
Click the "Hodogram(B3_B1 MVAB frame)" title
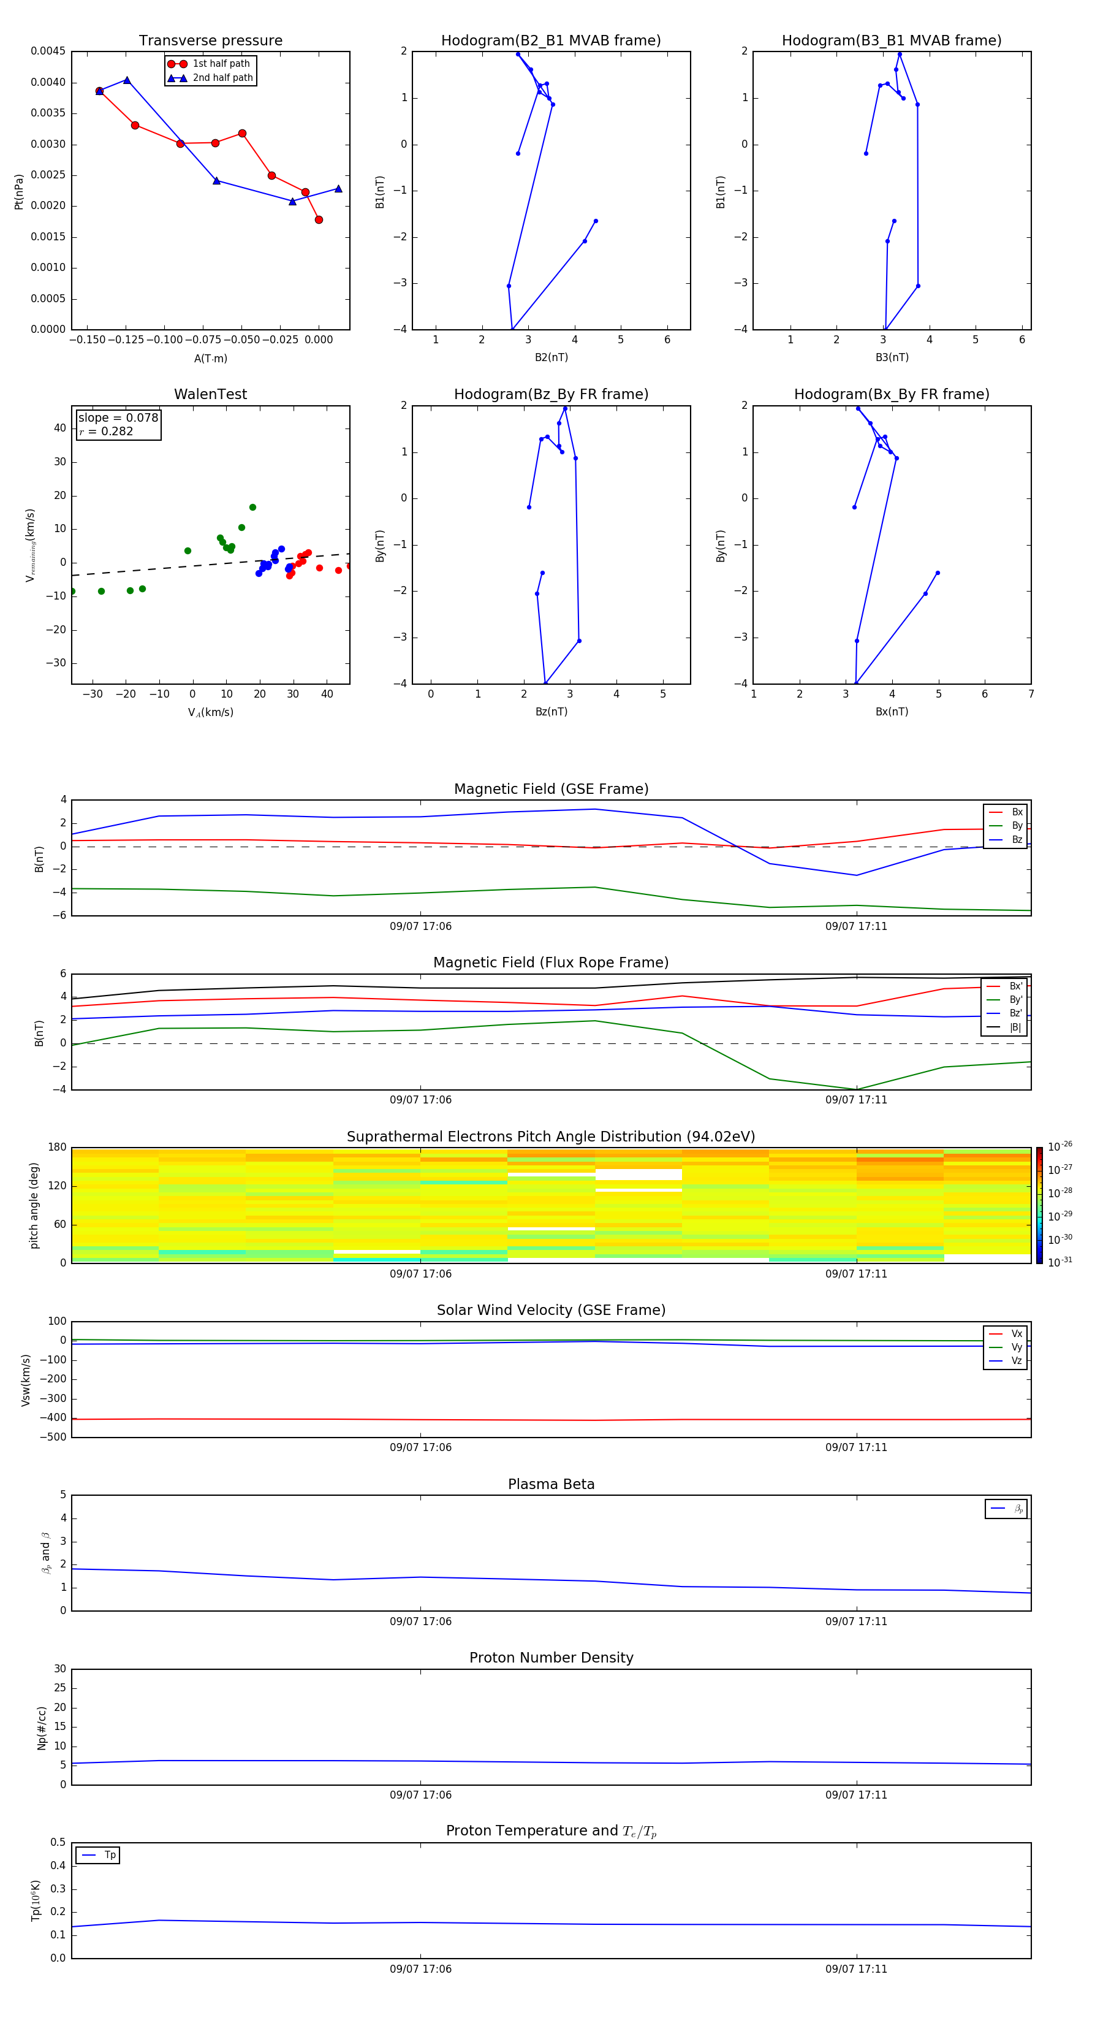click(x=892, y=41)
